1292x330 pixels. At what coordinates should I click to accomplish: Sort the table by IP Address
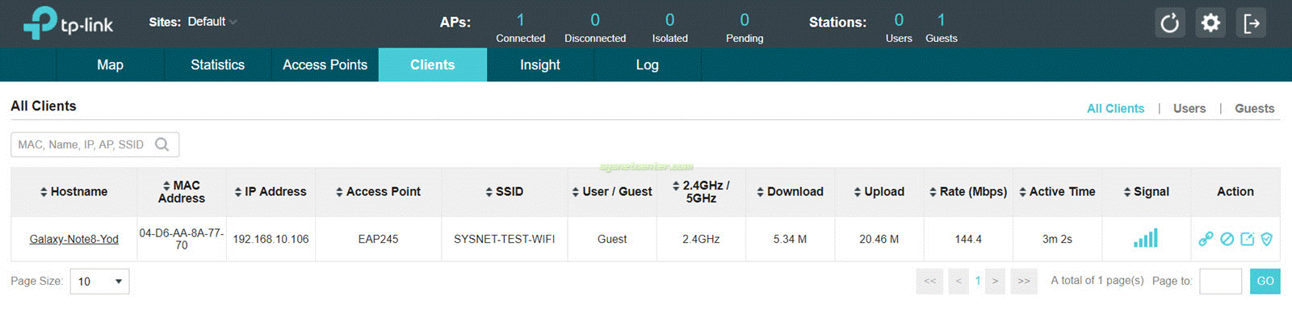270,192
